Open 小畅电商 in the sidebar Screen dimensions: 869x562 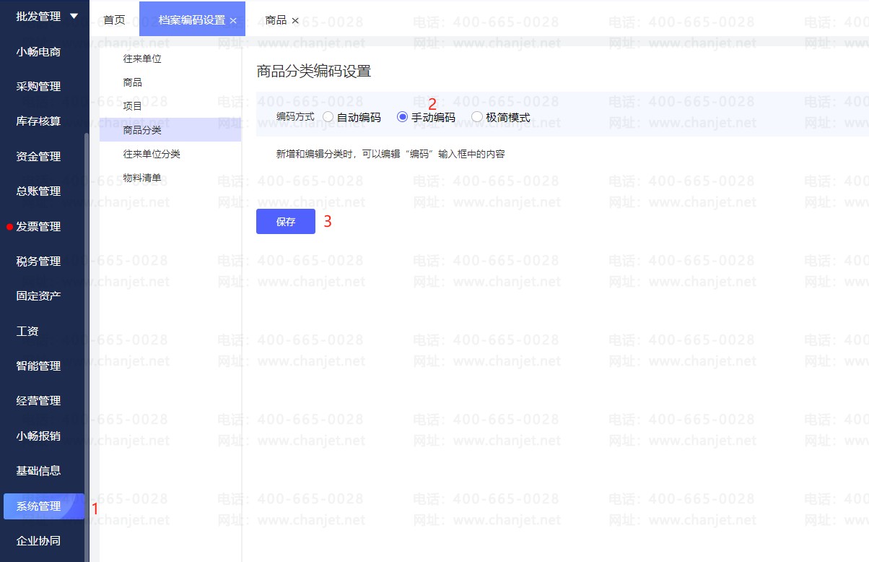click(x=39, y=52)
